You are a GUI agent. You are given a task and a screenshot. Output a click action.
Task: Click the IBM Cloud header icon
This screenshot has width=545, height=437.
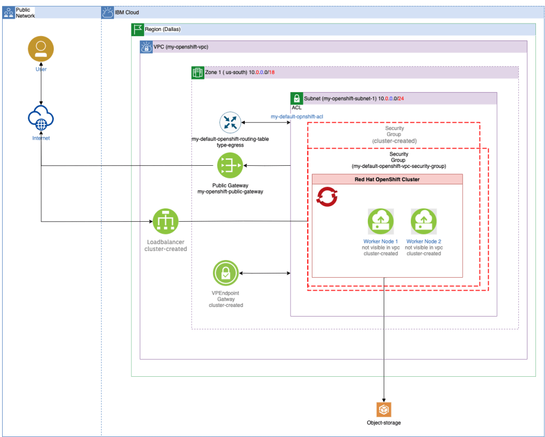click(x=108, y=13)
